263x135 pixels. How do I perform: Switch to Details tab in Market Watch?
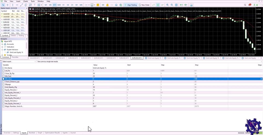13,36
